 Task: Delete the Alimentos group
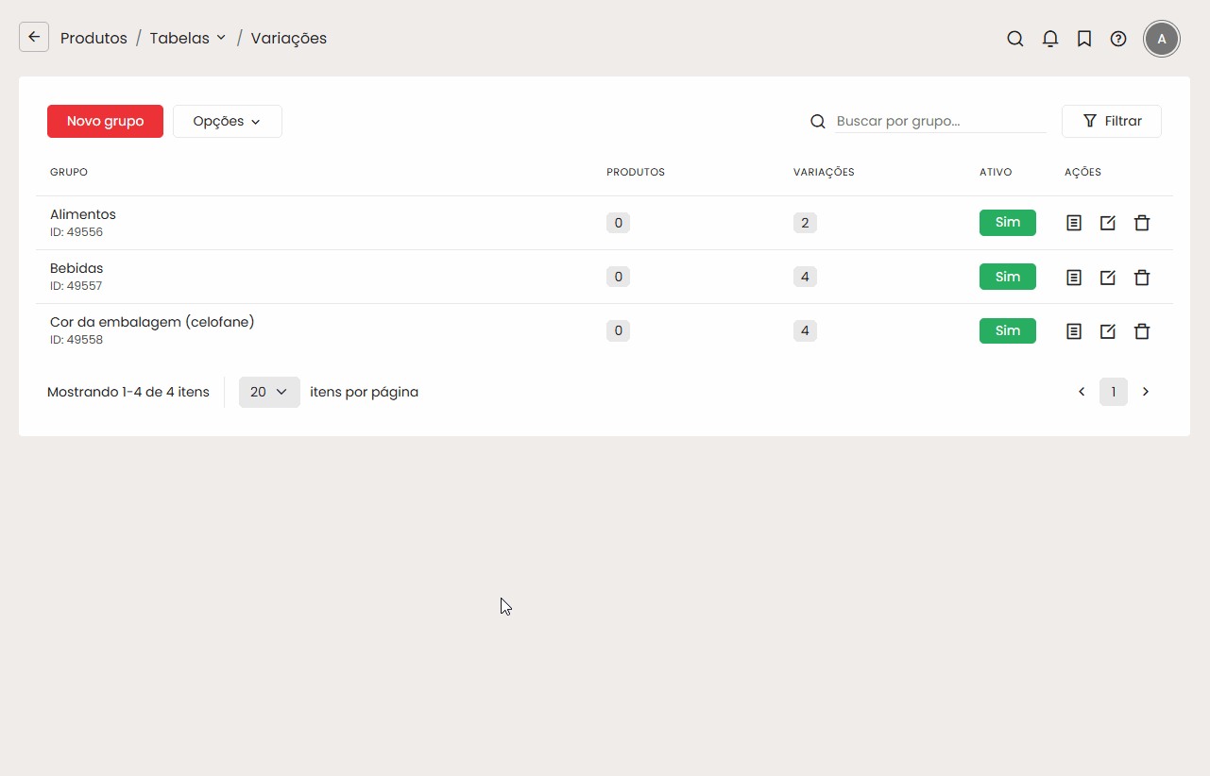click(1142, 223)
